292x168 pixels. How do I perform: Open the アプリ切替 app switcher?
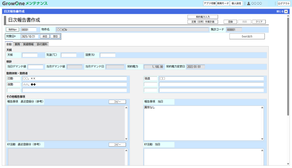coord(210,3)
